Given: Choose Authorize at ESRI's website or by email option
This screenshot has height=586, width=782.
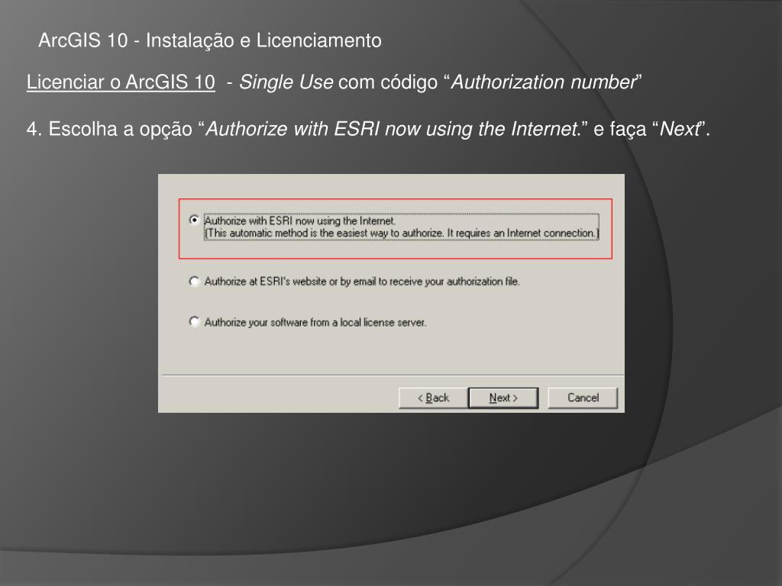Looking at the screenshot, I should (x=195, y=282).
